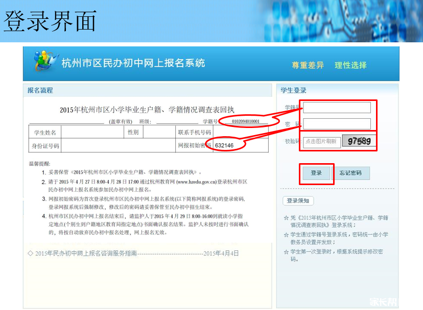Click the circled initial password 632146

point(224,145)
